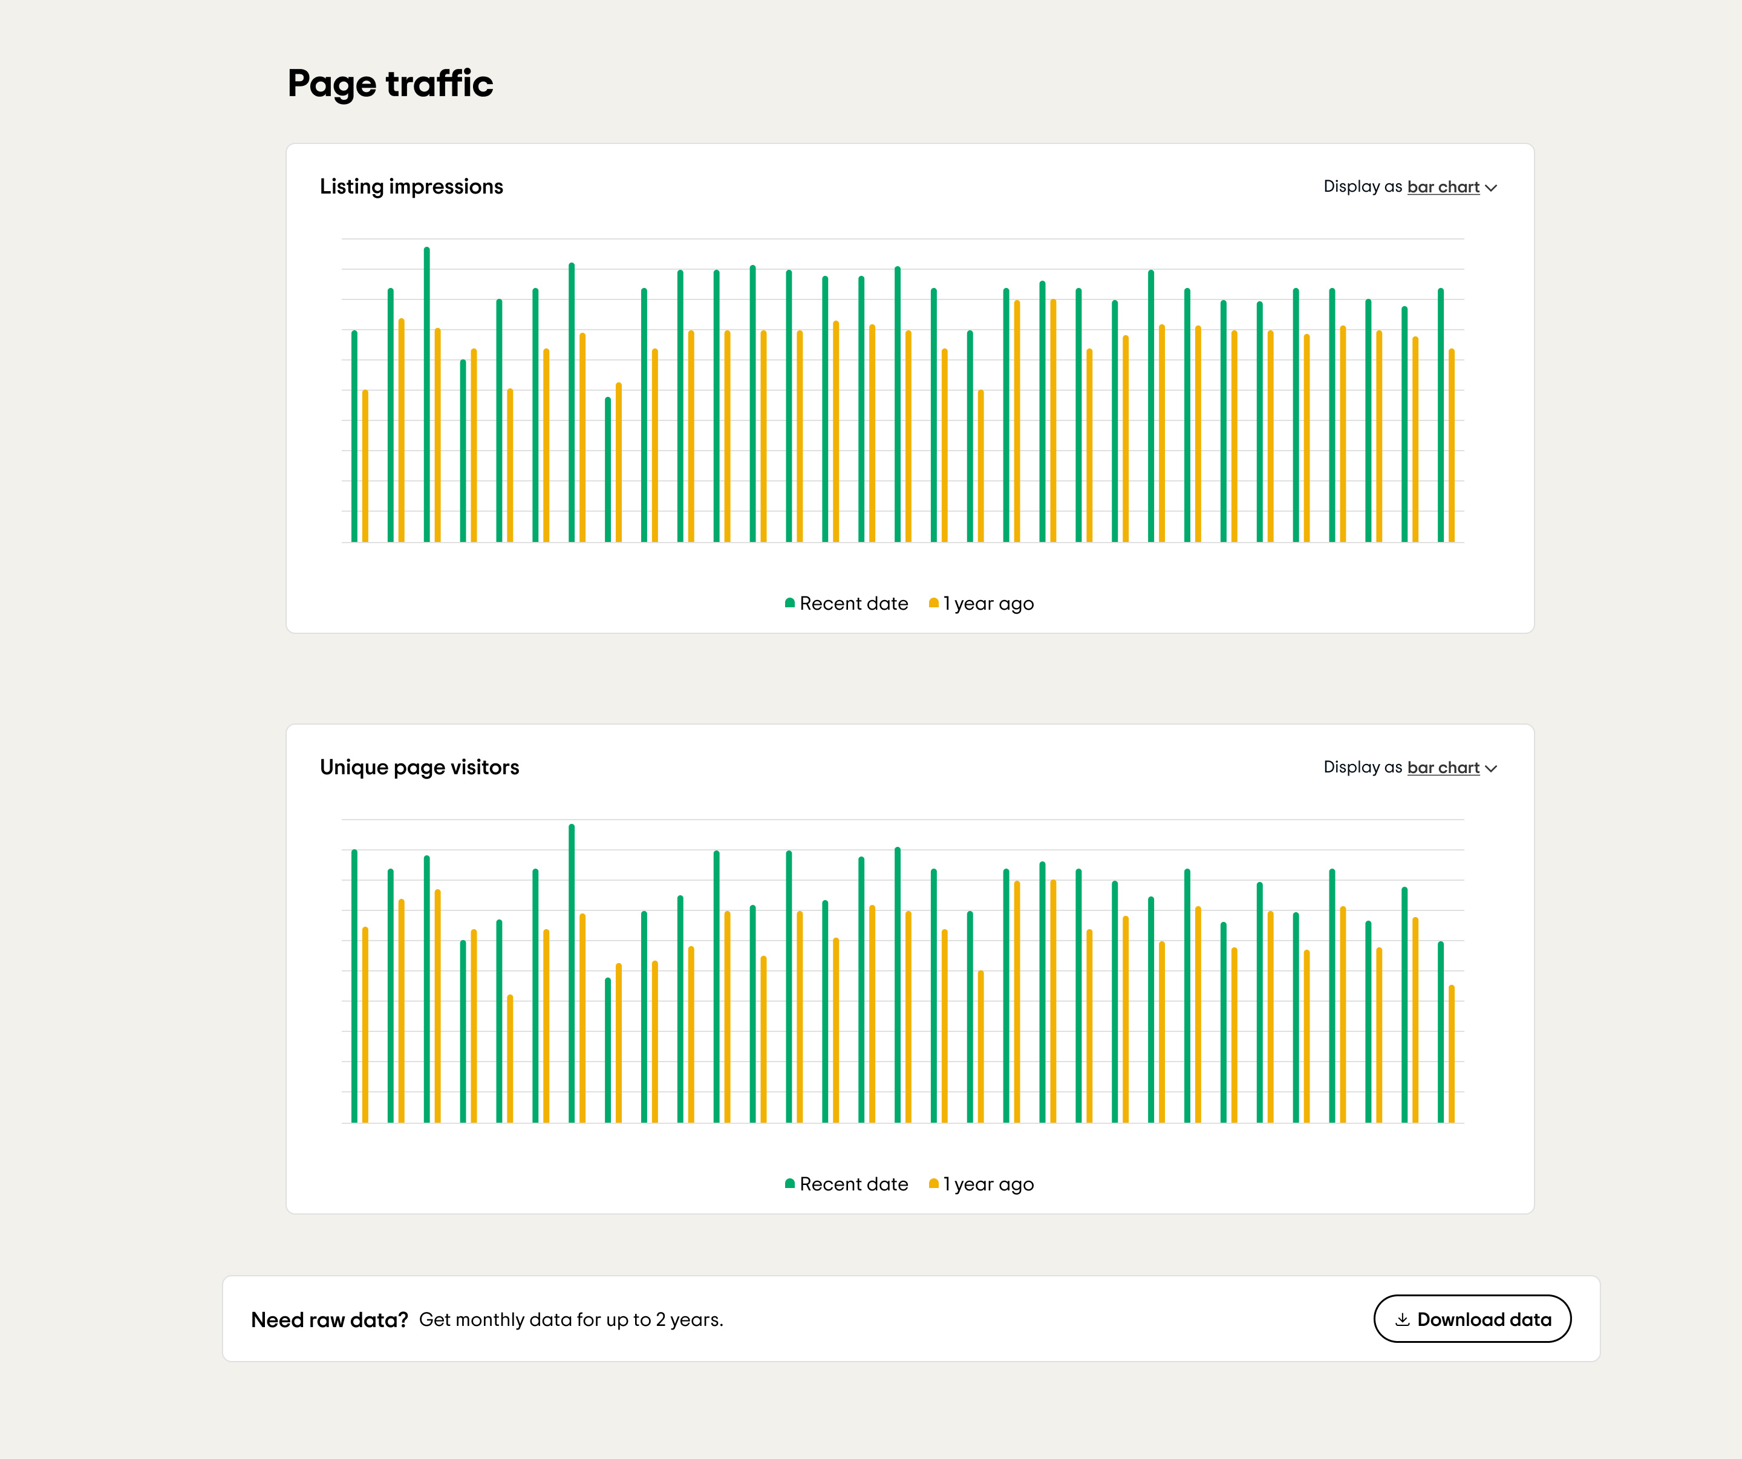
Task: Open the Display as dropdown for Unique page visitors
Action: click(x=1443, y=768)
